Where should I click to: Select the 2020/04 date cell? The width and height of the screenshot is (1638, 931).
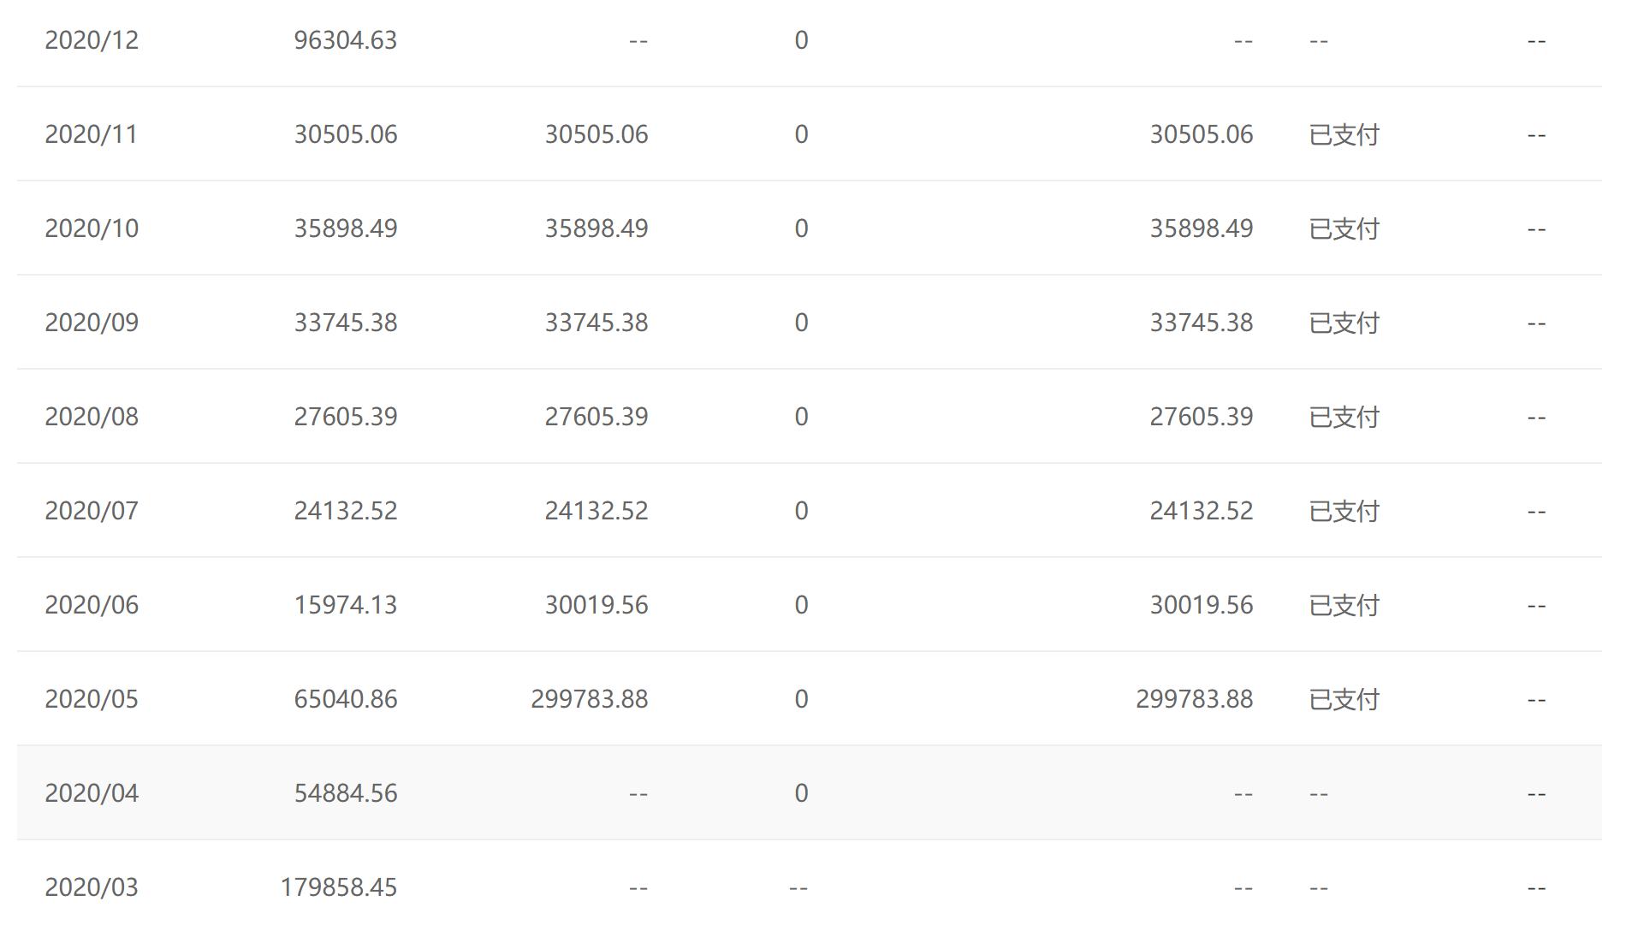[92, 793]
